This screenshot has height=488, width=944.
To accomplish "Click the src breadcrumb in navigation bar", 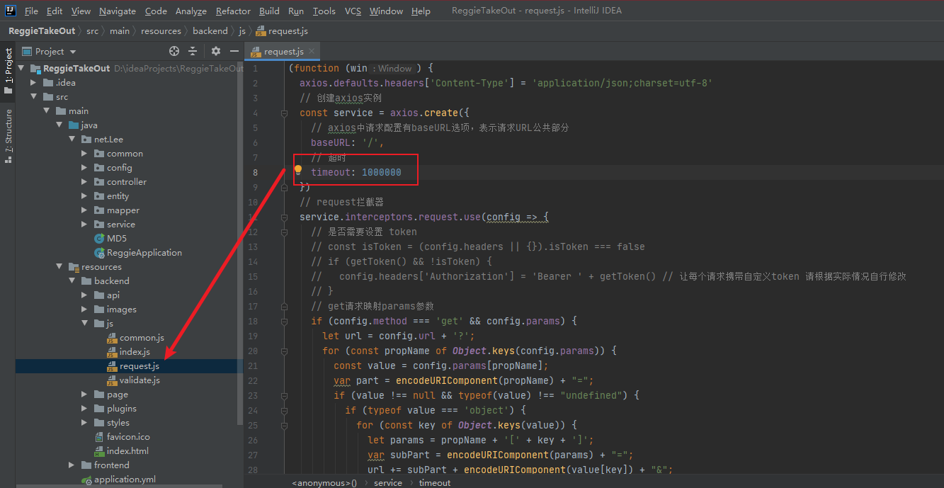I will tap(93, 31).
